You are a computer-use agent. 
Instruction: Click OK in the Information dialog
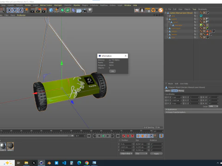(112, 71)
